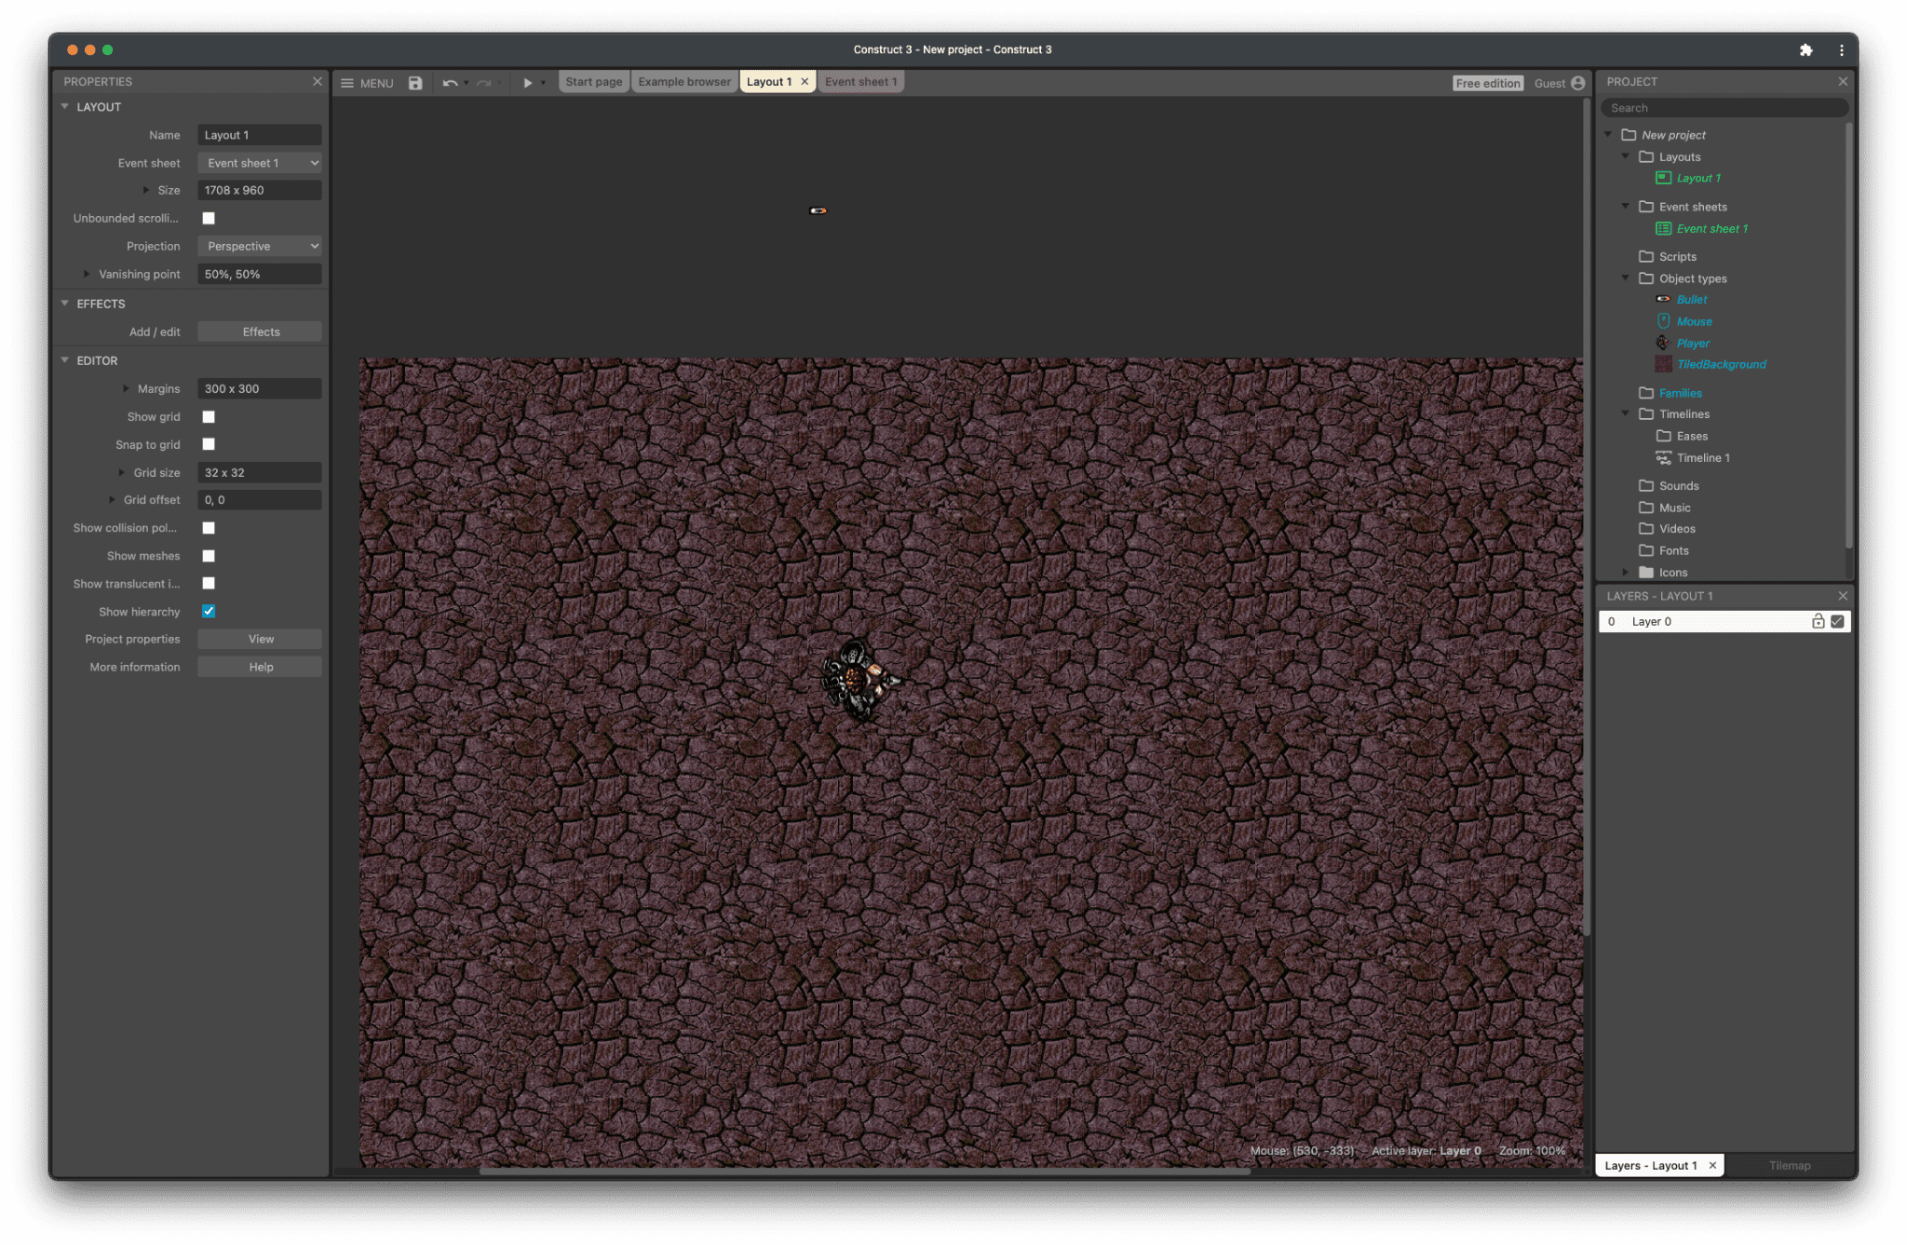The height and width of the screenshot is (1245, 1907).
Task: Open the Projection dropdown menu
Action: 259,246
